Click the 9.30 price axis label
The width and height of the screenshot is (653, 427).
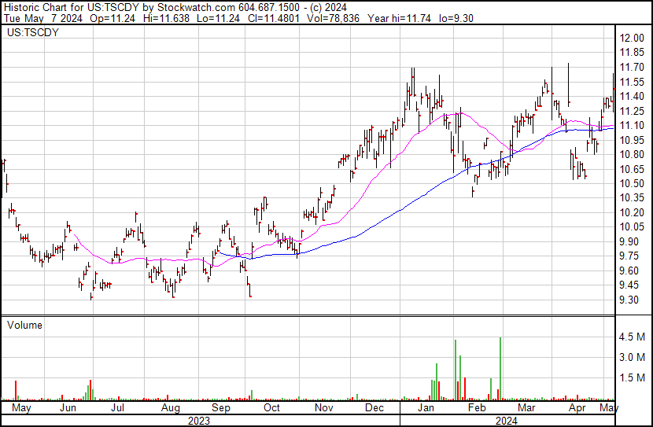629,300
